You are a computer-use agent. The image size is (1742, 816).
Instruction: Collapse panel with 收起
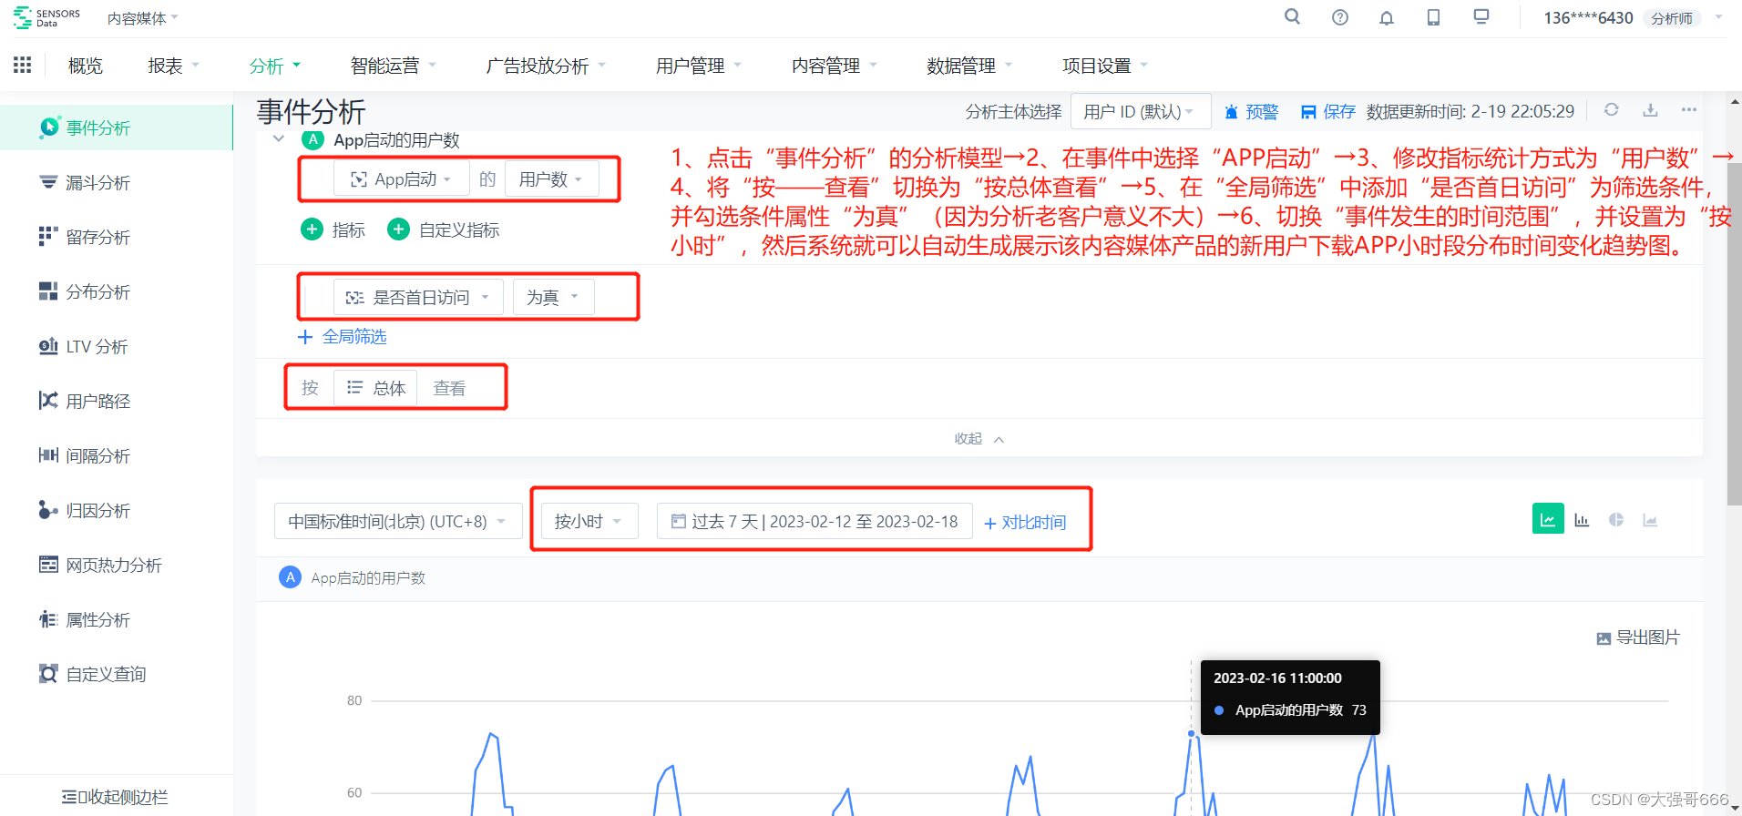979,439
